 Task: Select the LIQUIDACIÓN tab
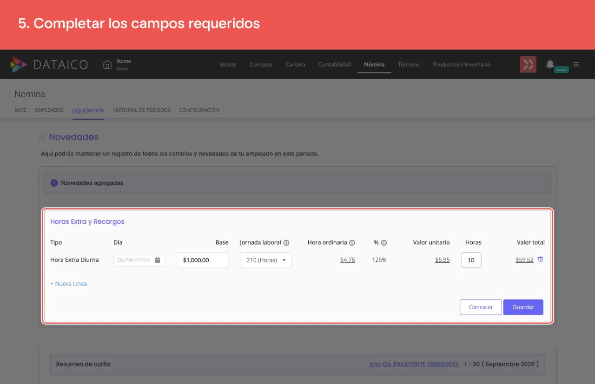coord(88,110)
